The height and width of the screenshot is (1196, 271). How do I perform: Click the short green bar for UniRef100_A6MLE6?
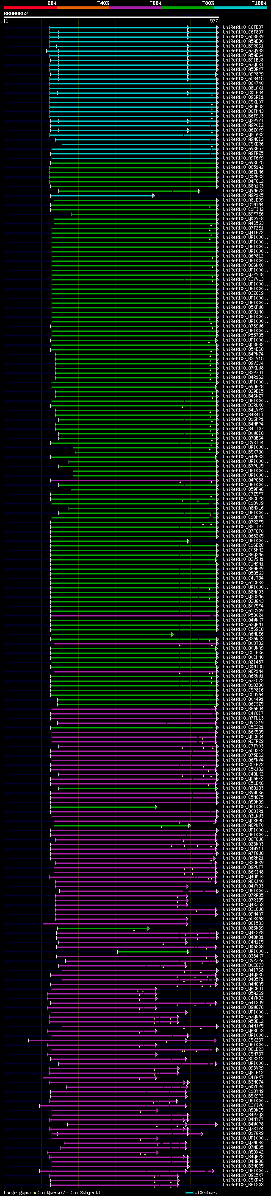pos(113,634)
